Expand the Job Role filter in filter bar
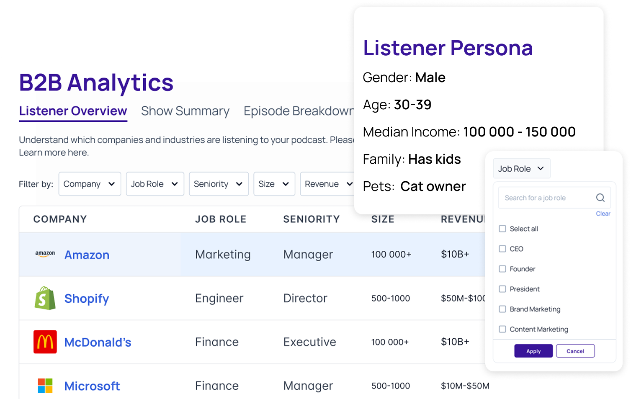The width and height of the screenshot is (631, 399). point(155,184)
